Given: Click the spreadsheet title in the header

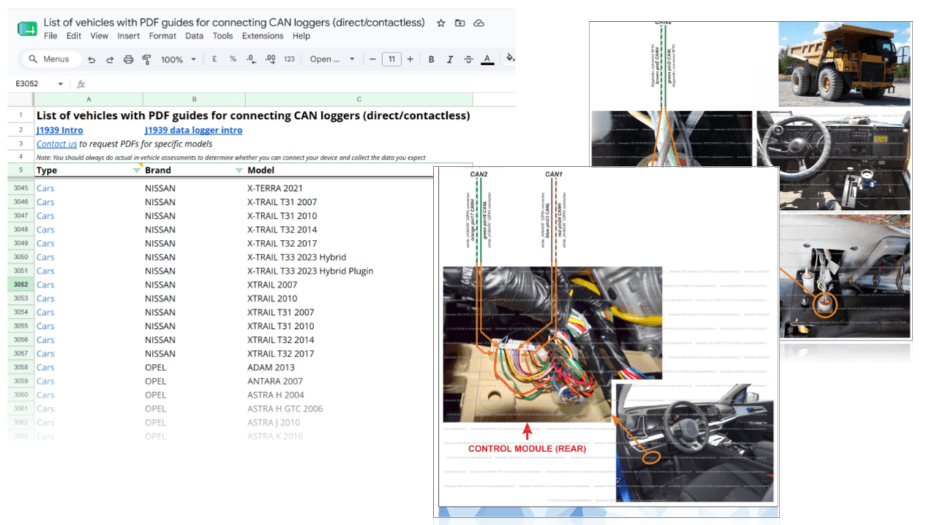Looking at the screenshot, I should (234, 23).
